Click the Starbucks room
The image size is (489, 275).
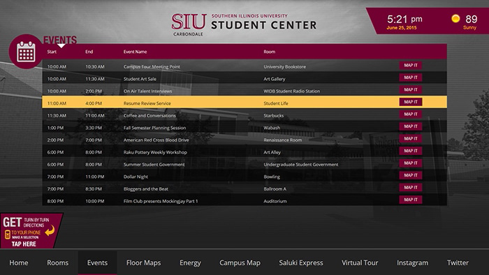[274, 116]
